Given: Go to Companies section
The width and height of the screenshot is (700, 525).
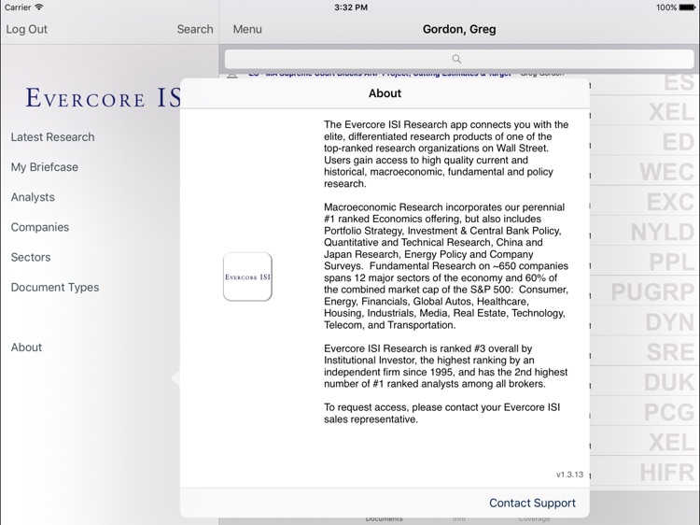Looking at the screenshot, I should pyautogui.click(x=40, y=227).
